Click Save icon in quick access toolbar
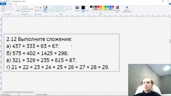171x96 pixels. (x=4, y=1)
